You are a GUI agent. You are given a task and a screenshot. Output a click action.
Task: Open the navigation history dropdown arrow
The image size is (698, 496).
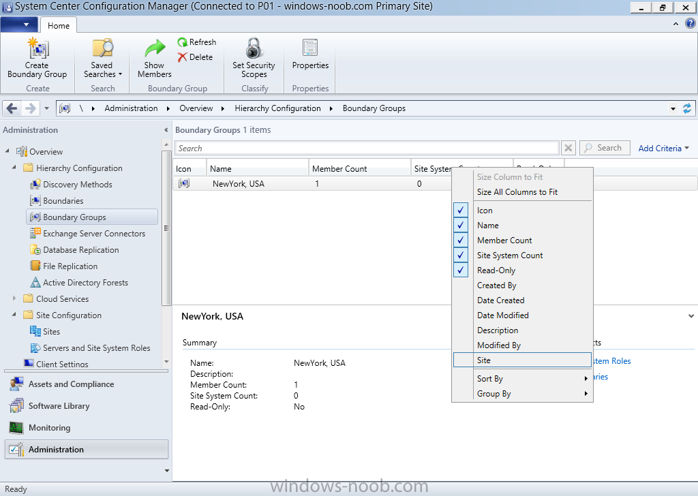(x=47, y=108)
